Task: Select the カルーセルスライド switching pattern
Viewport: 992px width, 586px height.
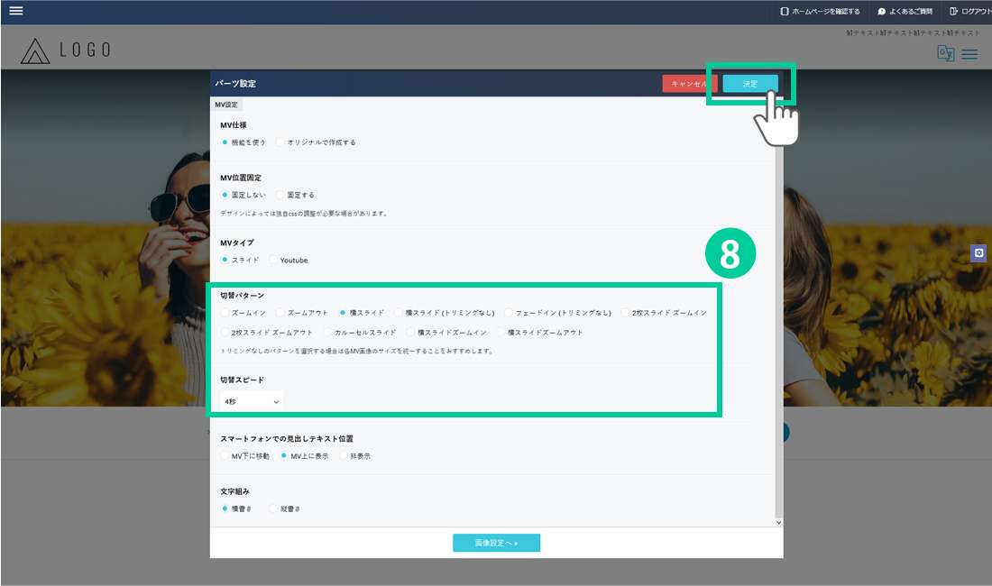Action: point(328,333)
